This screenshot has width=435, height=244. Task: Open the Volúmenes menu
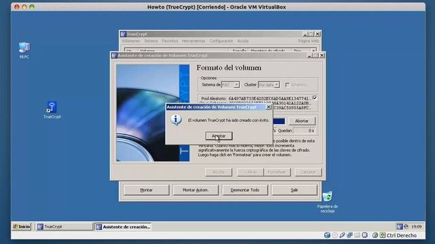point(130,41)
